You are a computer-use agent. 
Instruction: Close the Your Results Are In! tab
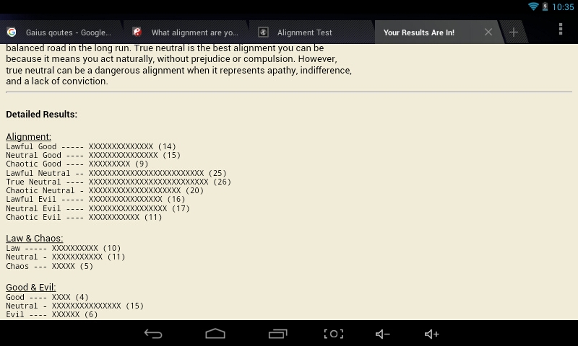tap(488, 32)
